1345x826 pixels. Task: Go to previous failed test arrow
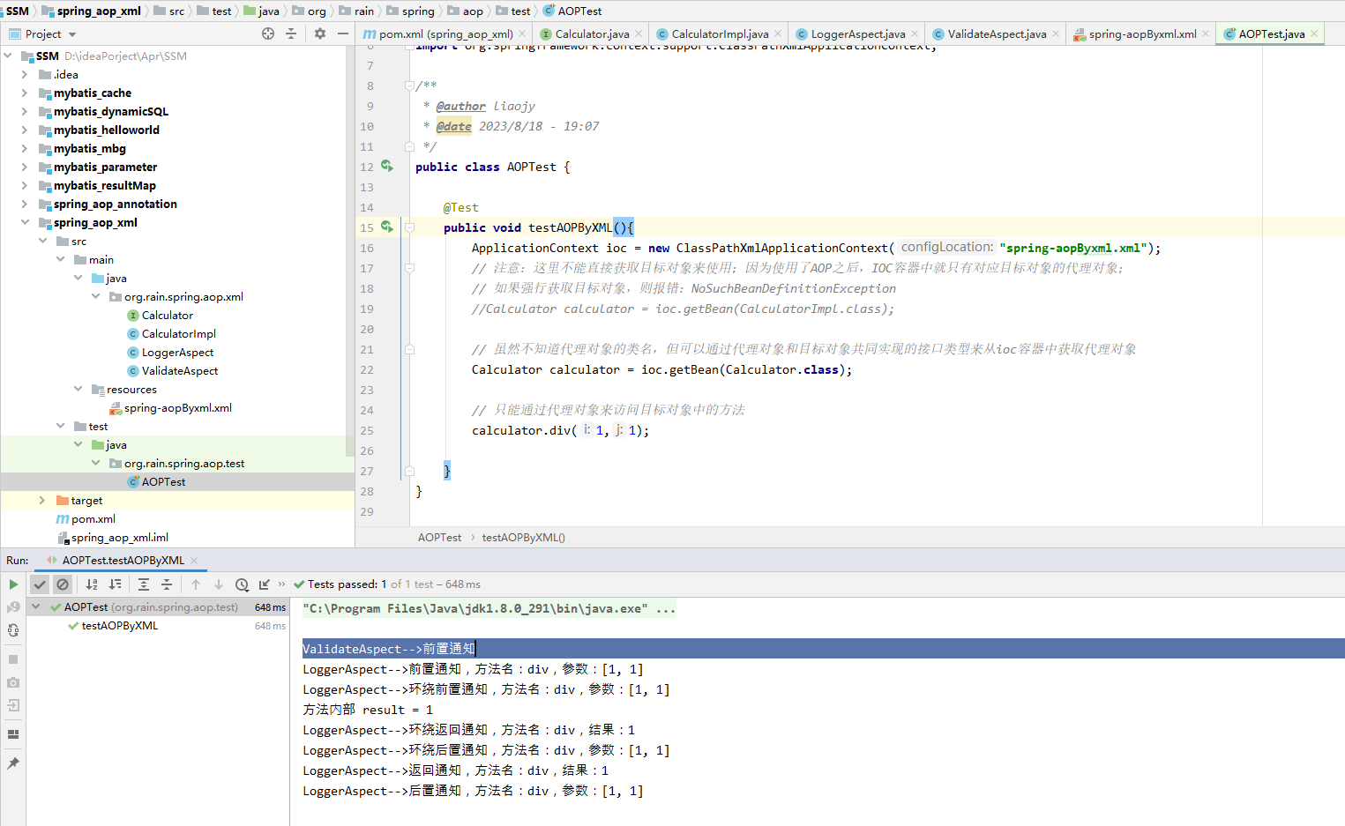click(x=196, y=584)
